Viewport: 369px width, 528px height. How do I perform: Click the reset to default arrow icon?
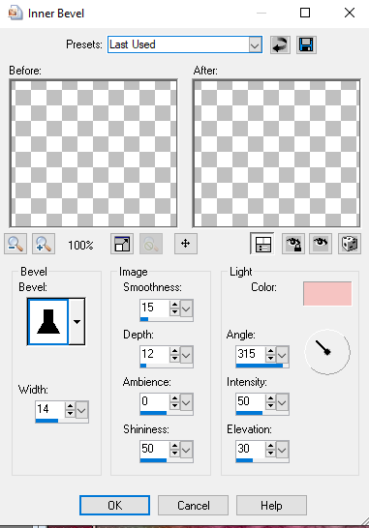(x=280, y=44)
